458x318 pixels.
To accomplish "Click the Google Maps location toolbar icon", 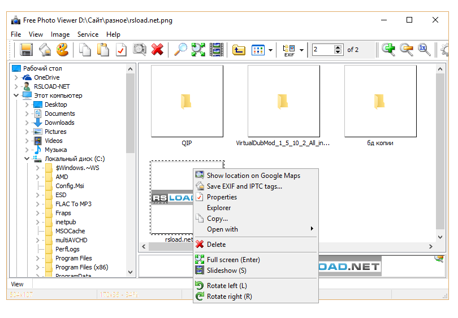I will click(x=139, y=50).
